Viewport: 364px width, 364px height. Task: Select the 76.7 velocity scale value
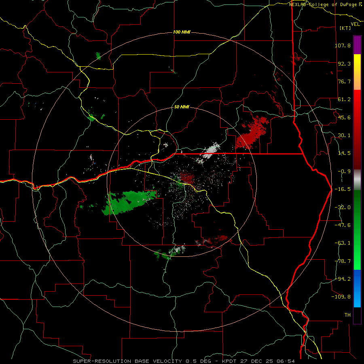[344, 81]
